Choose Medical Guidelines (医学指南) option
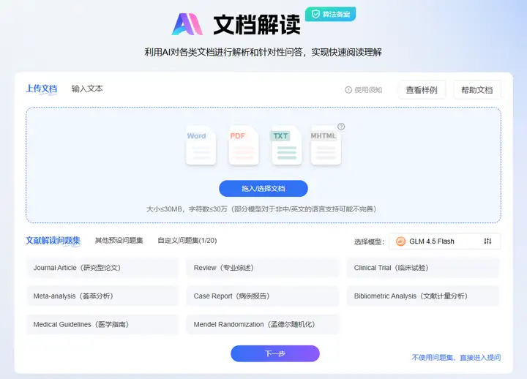Screen dimensions: 527x379 click(x=102, y=324)
